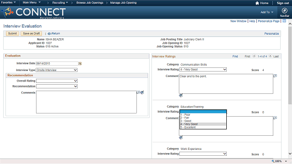Click into the recommendation Comments box
This screenshot has height=164, width=292.
pos(86,102)
